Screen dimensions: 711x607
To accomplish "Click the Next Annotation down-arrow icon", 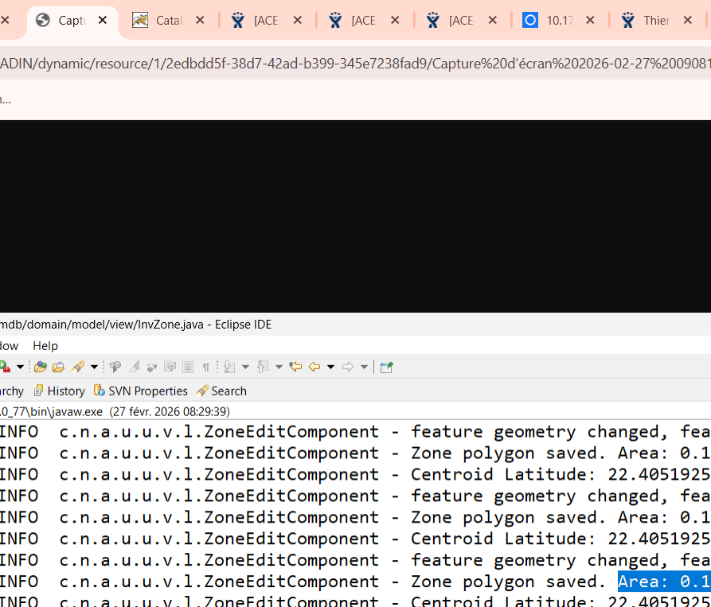I will tap(229, 367).
